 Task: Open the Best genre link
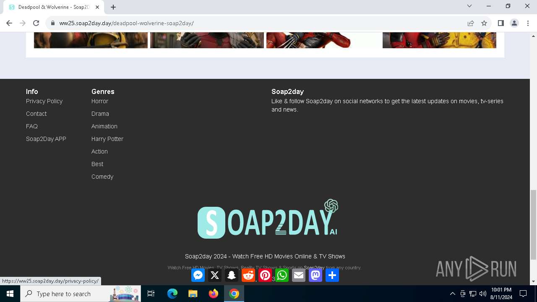point(97,164)
